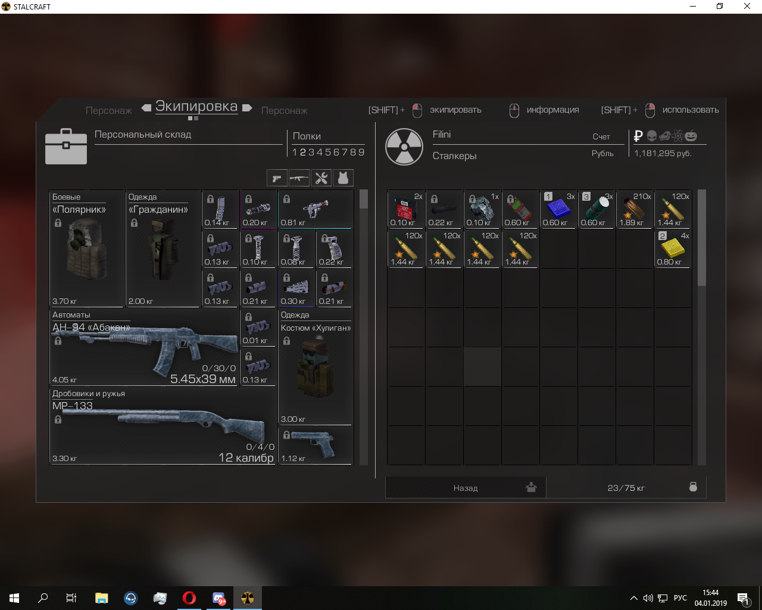Select the orange-wrapped 0.21 кг suppressor
This screenshot has width=762, height=610.
pyautogui.click(x=335, y=288)
